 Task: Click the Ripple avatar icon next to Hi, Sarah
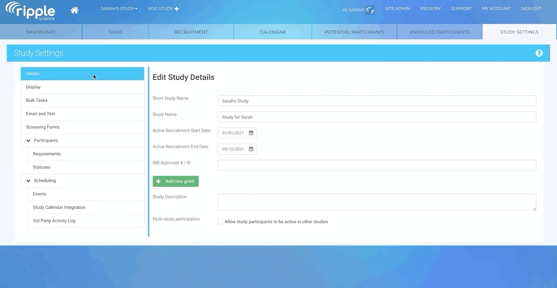(370, 10)
